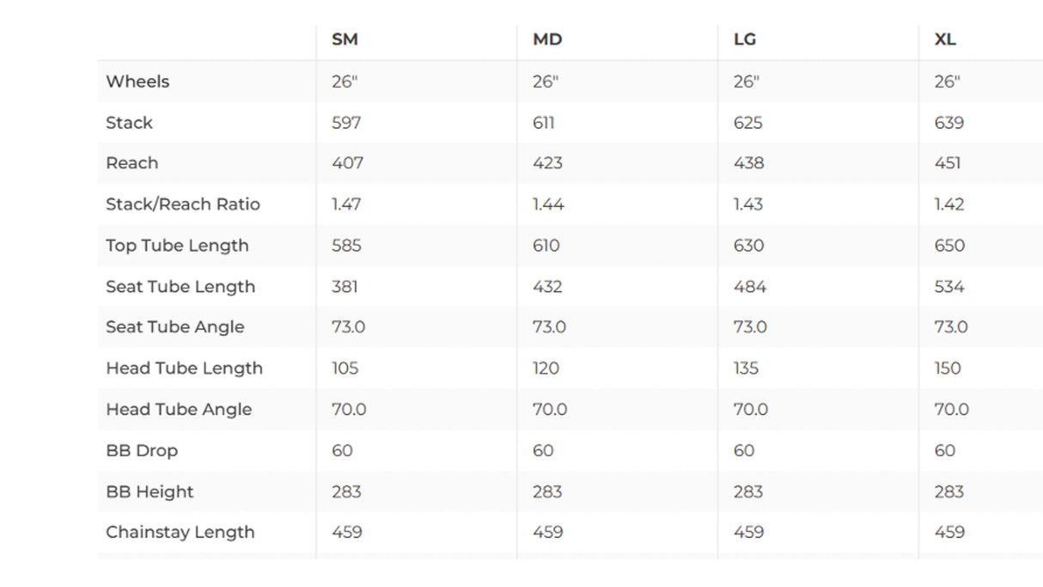1043x587 pixels.
Task: Select the Stack row label
Action: point(129,123)
